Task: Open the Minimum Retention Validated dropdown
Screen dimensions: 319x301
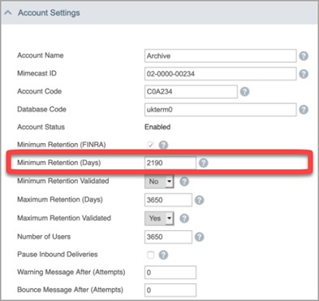Action: 159,181
